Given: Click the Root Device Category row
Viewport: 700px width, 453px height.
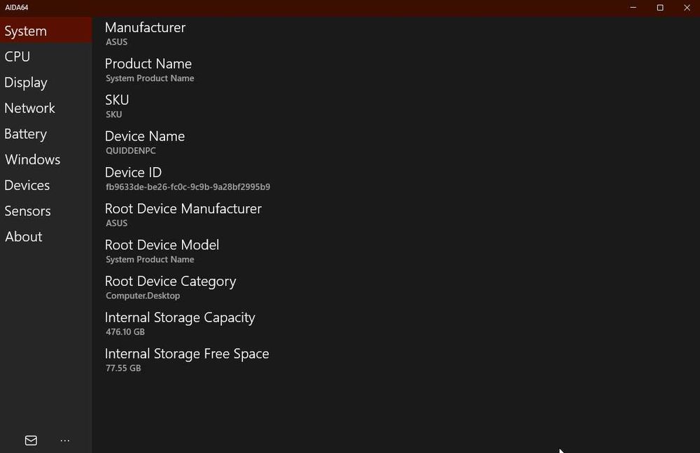Looking at the screenshot, I should (x=170, y=287).
